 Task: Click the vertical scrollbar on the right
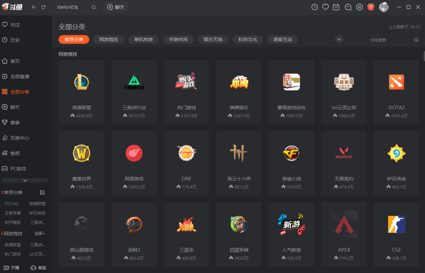coord(424,56)
